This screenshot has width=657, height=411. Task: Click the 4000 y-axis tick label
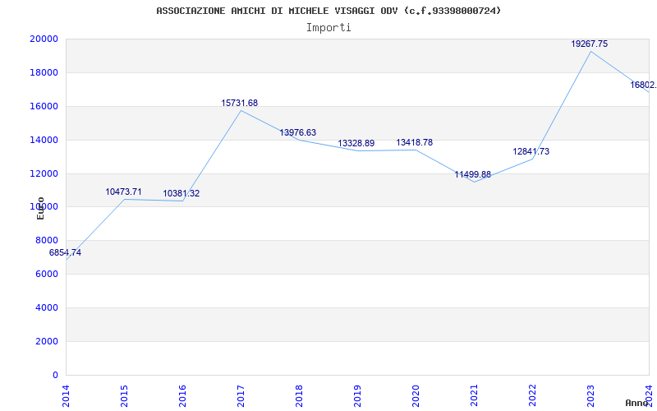pyautogui.click(x=46, y=307)
